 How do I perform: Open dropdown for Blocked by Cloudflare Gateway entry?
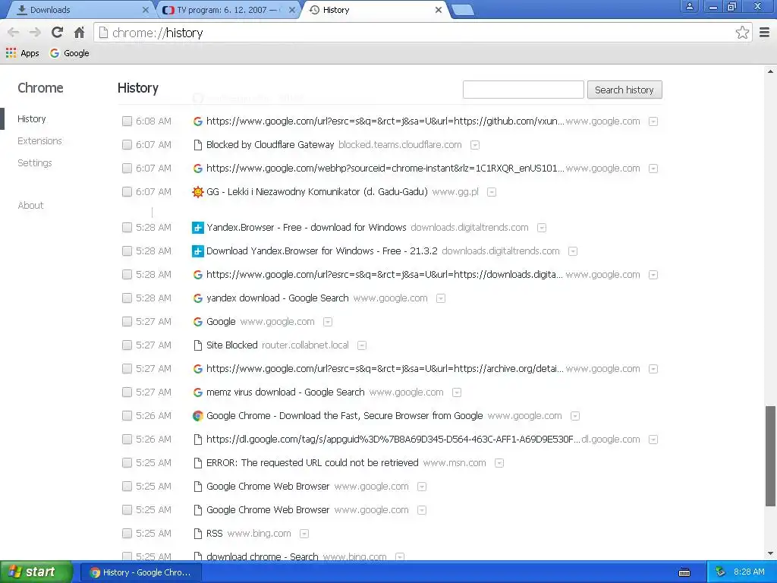coord(475,145)
